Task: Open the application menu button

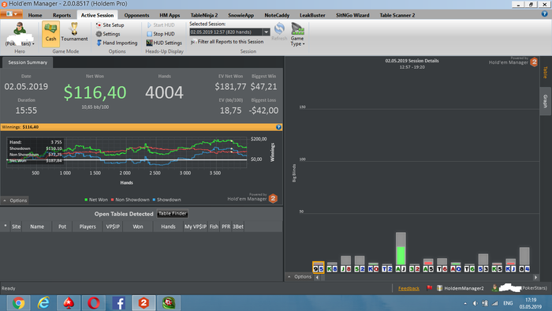Action: point(12,14)
